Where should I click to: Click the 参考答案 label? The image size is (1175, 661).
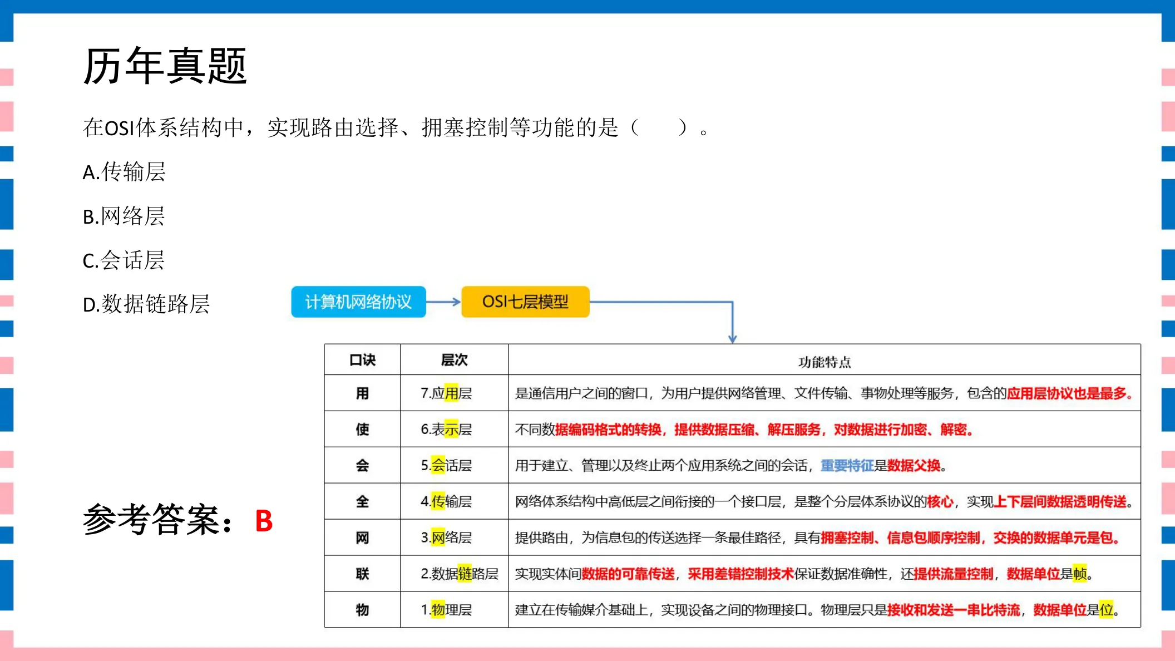157,520
